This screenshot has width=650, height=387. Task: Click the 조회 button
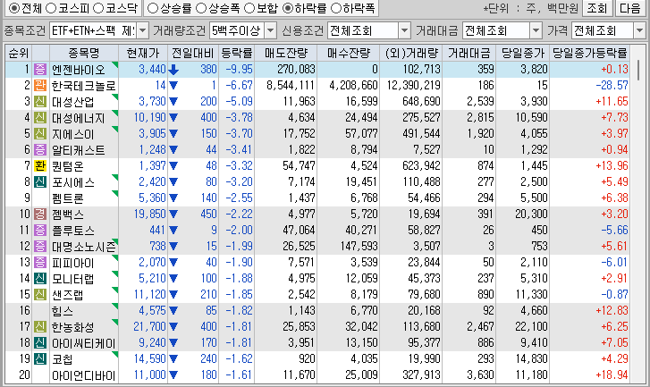597,8
